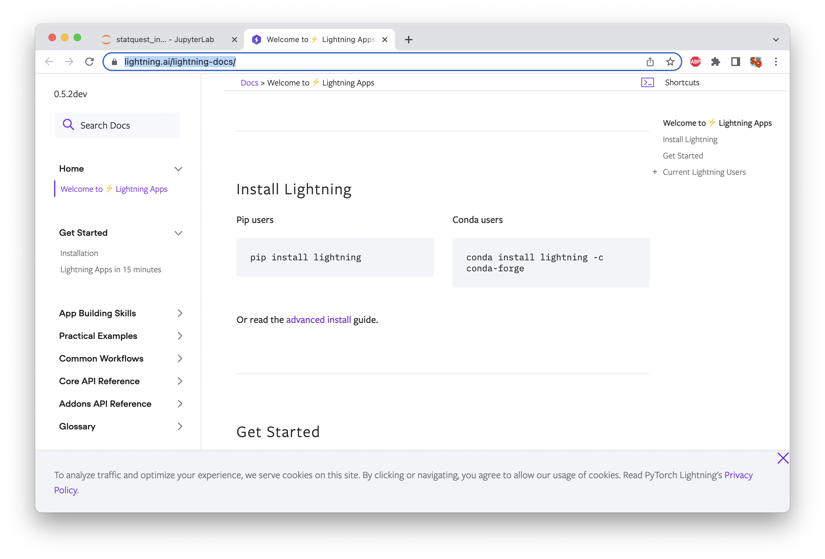Dismiss the cookie banner
Viewport: 825px width, 559px height.
783,458
